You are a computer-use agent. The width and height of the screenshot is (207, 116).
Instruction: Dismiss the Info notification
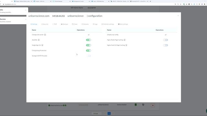click(x=26, y=10)
